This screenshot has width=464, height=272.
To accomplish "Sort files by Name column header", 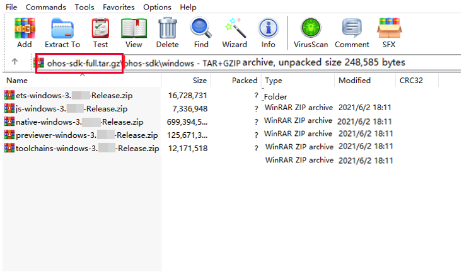I will pos(17,81).
